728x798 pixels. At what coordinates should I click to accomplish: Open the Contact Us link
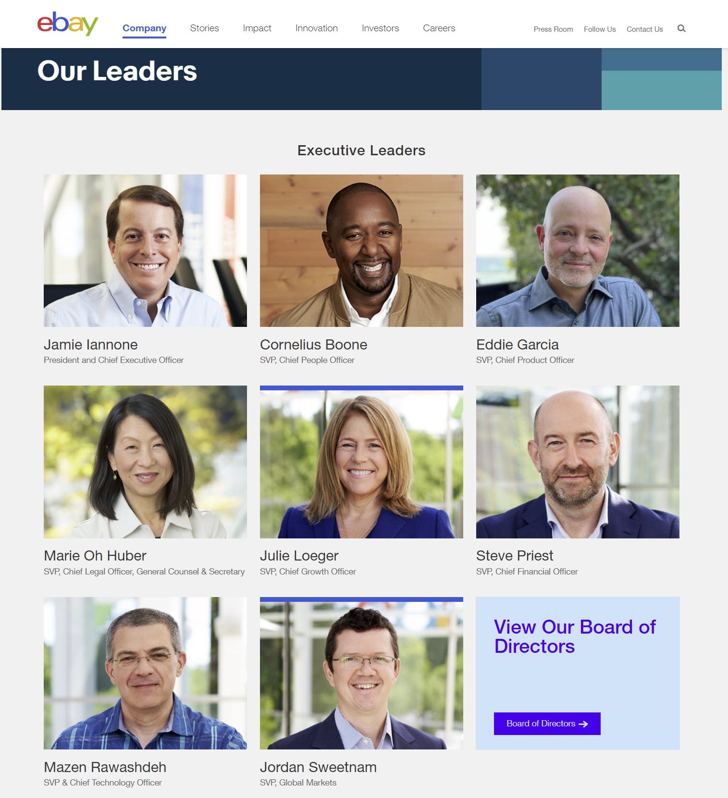tap(644, 29)
